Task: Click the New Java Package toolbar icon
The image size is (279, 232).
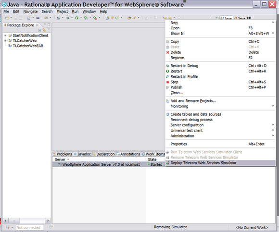Action: (112, 18)
